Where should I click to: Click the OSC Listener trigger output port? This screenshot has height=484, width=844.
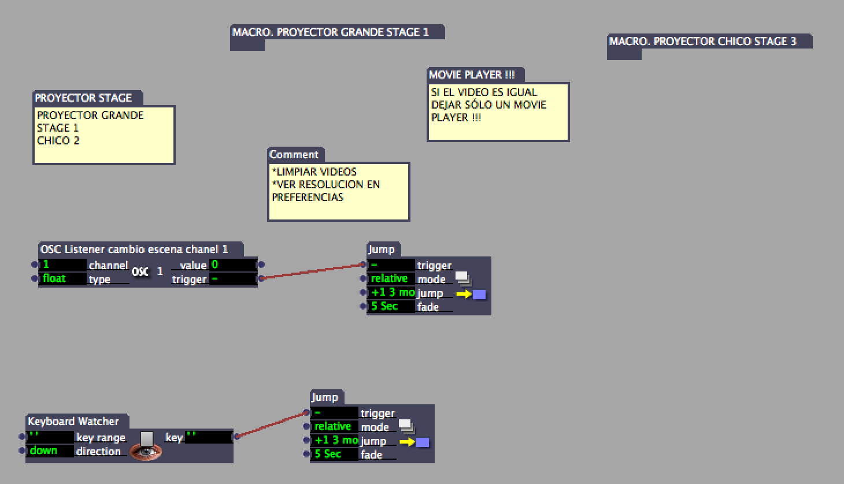[x=261, y=279]
